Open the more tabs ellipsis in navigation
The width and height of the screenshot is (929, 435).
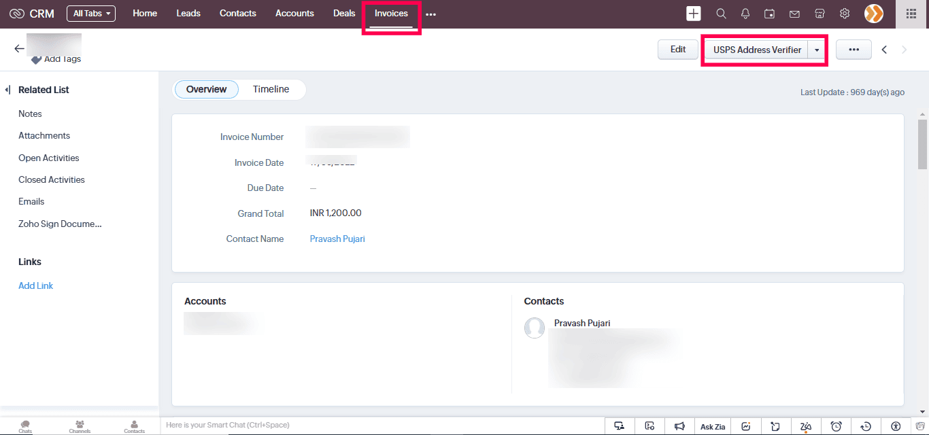(x=430, y=14)
